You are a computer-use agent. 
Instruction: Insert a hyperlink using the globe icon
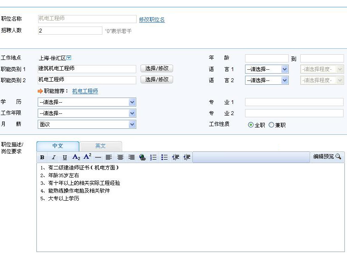point(143,157)
